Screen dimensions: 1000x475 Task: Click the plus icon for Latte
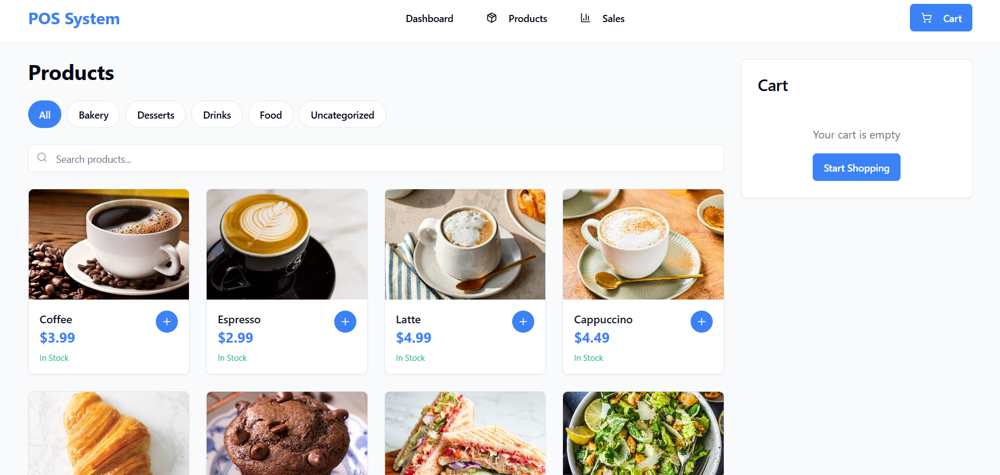[x=523, y=322]
